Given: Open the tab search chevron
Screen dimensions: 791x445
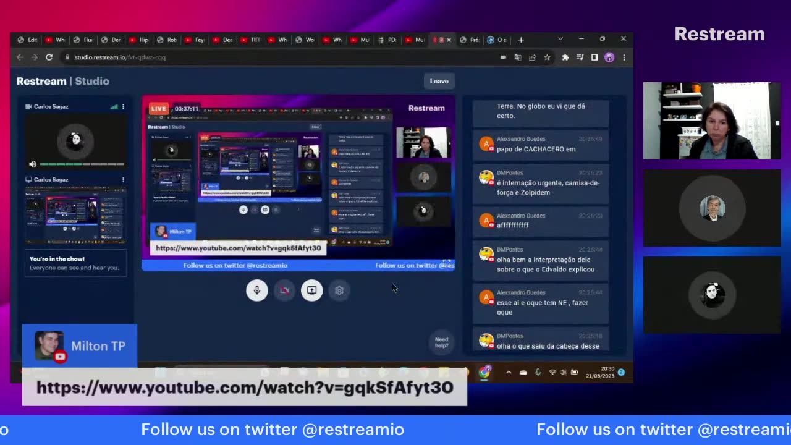Looking at the screenshot, I should [x=560, y=39].
